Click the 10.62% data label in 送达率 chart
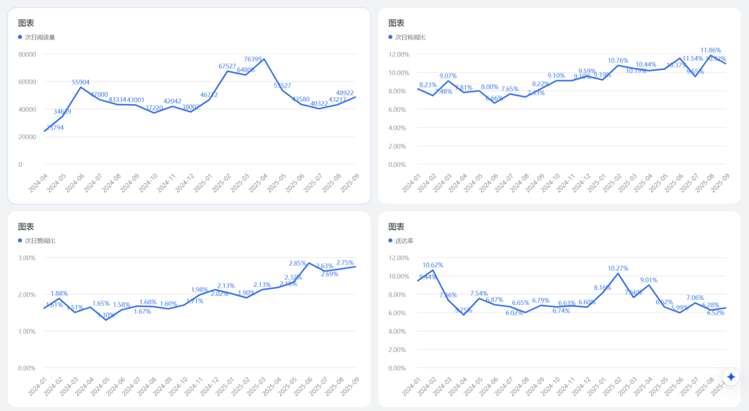 [433, 265]
